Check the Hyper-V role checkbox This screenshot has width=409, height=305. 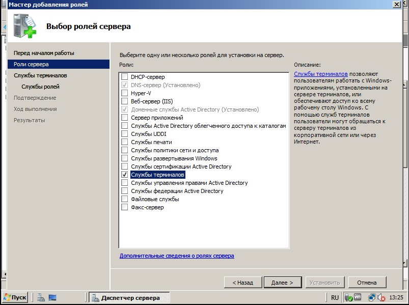124,93
